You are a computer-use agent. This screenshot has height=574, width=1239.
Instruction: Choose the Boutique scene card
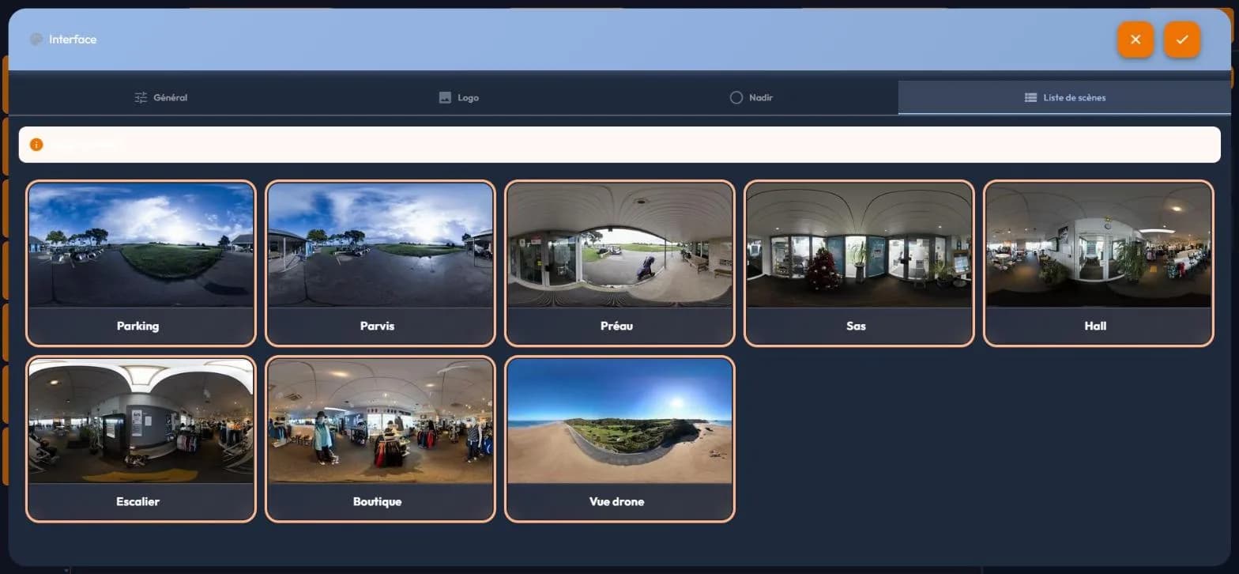pyautogui.click(x=380, y=439)
